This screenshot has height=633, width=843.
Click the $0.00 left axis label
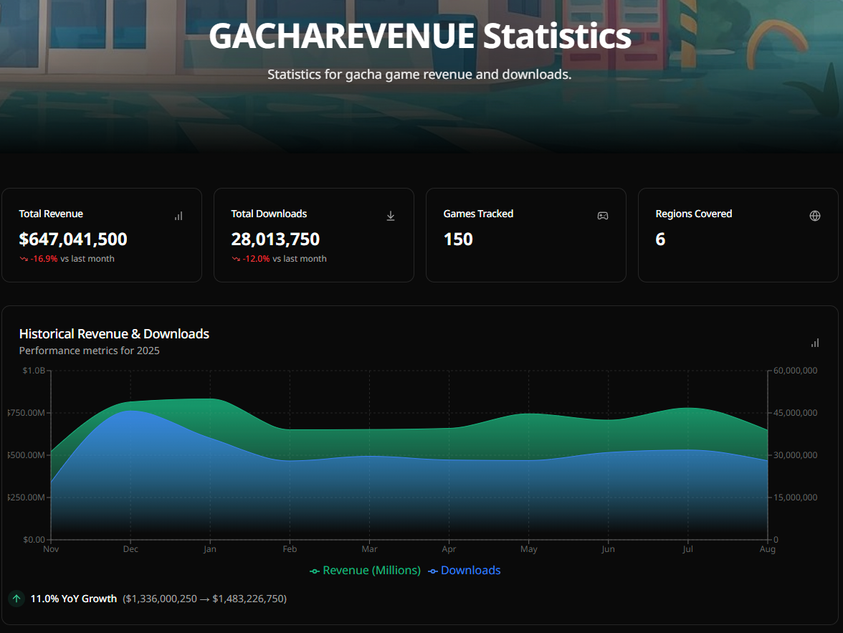[34, 539]
